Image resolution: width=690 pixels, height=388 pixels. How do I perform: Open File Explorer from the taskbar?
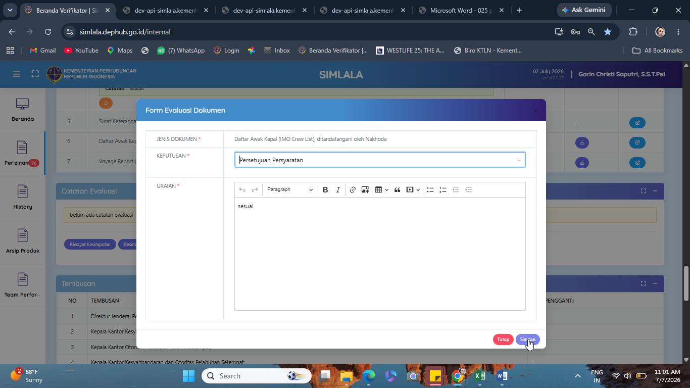[347, 376]
